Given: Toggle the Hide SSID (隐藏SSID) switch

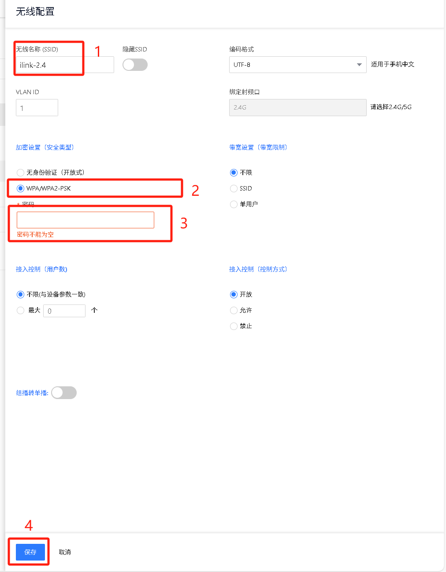Looking at the screenshot, I should coord(135,65).
